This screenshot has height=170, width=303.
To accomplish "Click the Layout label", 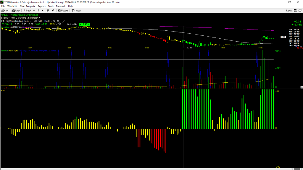I will point(289,11).
